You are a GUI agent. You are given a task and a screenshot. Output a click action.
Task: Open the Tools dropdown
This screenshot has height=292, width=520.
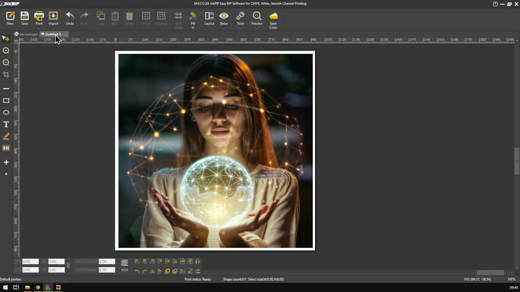pyautogui.click(x=240, y=28)
